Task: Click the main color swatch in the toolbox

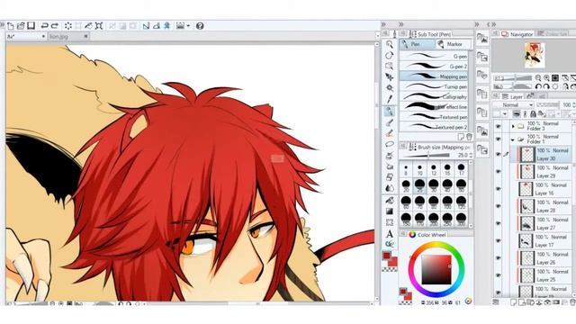Action: pos(386,256)
